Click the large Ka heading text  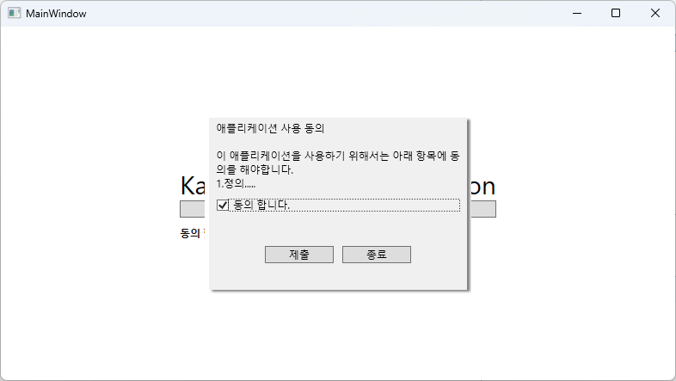click(x=194, y=186)
